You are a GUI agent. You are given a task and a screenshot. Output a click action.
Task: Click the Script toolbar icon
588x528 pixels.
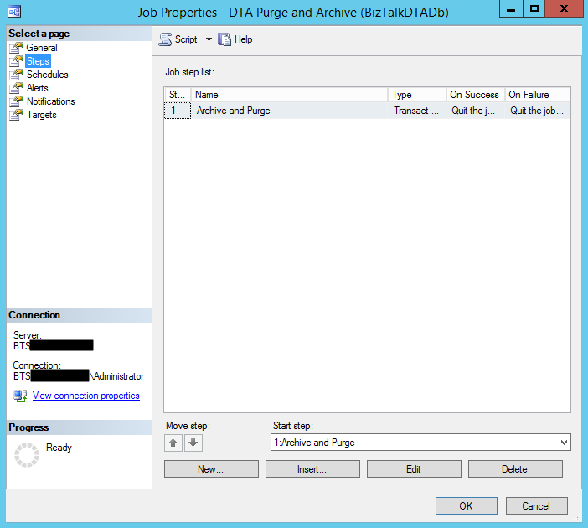point(165,39)
